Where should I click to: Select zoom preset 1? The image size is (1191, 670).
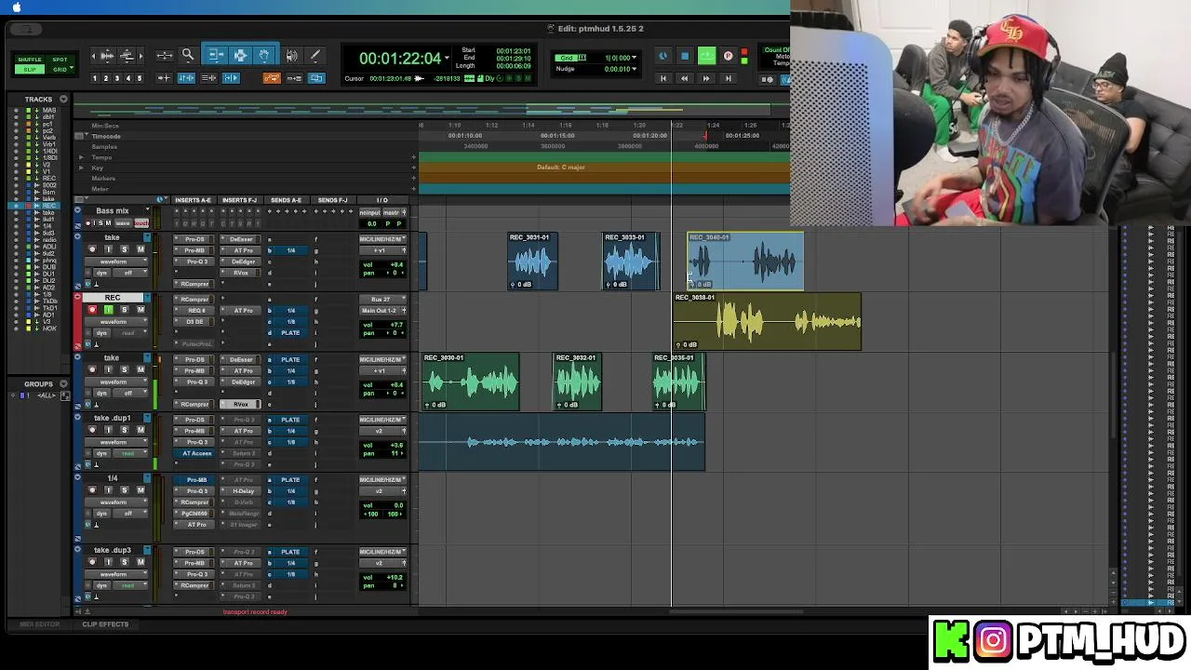click(x=95, y=78)
